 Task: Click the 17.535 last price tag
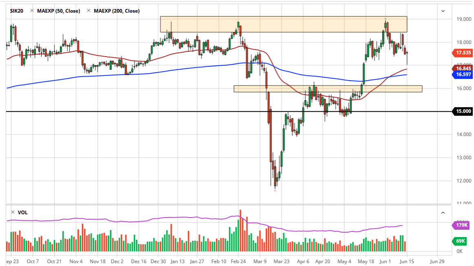pos(463,53)
